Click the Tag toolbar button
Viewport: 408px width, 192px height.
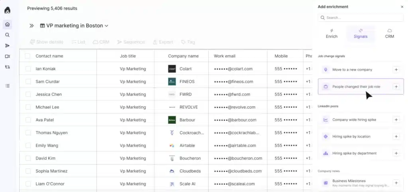(188, 42)
